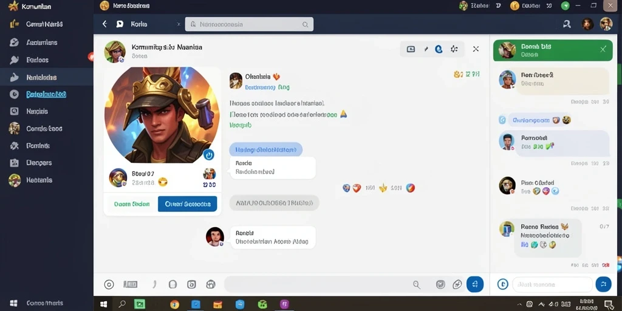Select the highlighted sidebar row with the hand icon
The image size is (622, 311).
46,77
